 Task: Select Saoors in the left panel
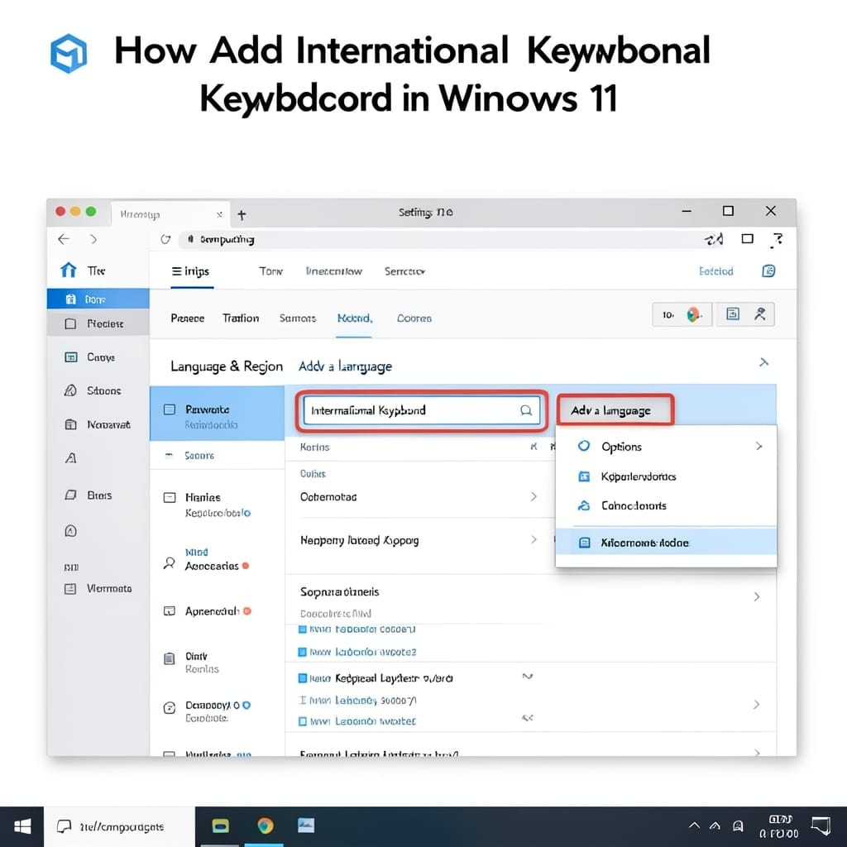pyautogui.click(x=218, y=456)
